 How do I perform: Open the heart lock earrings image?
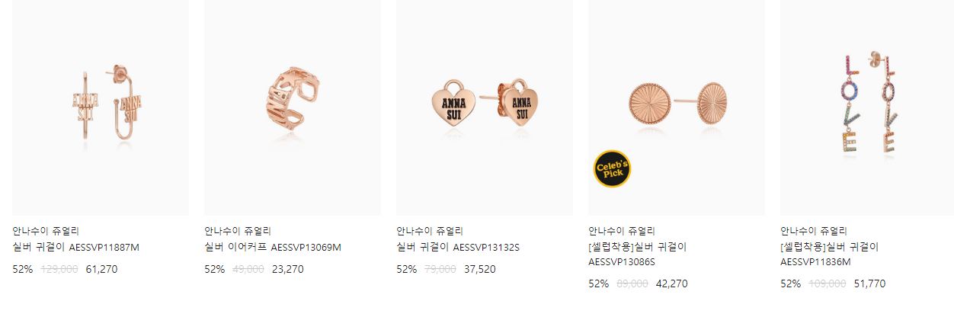point(485,107)
